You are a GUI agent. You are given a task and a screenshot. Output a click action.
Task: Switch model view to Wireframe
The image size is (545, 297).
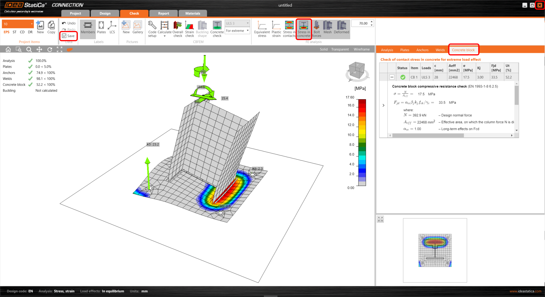[361, 49]
